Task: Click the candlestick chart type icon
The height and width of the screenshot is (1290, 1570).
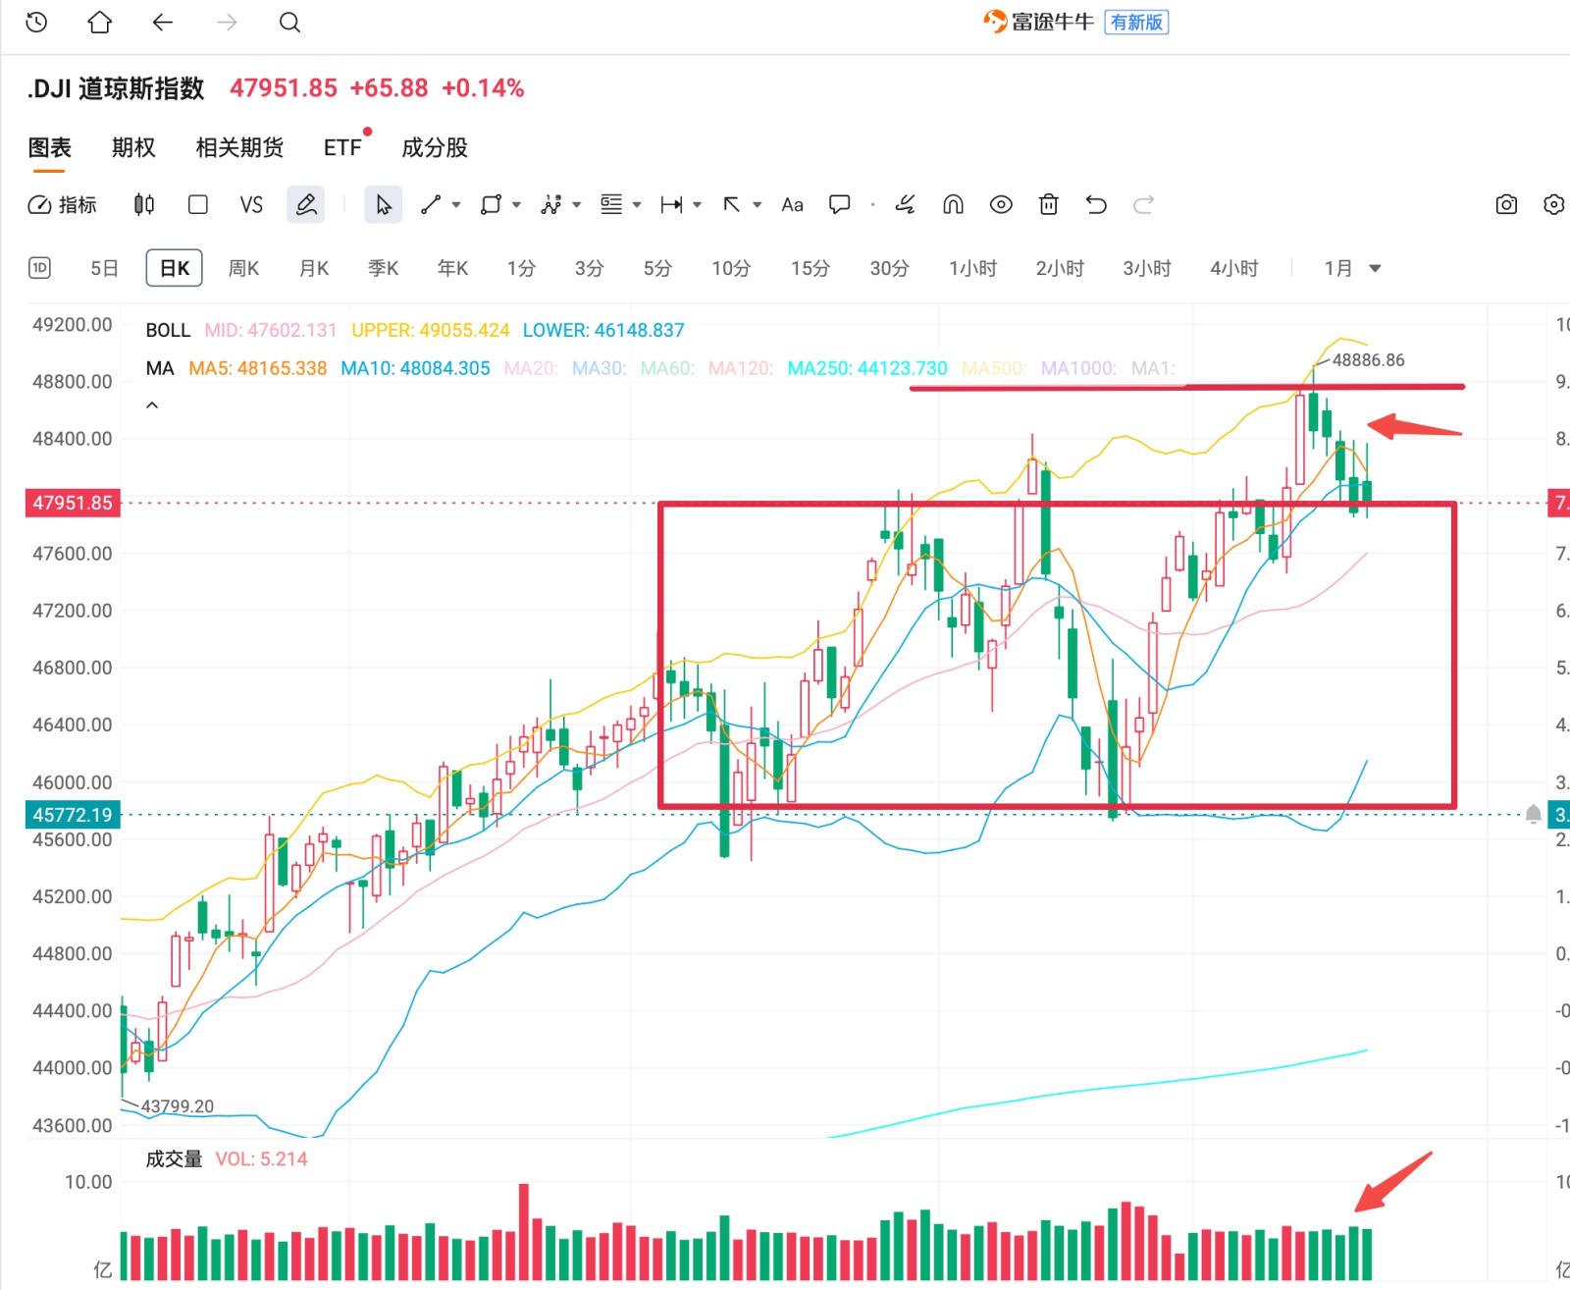Action: [x=144, y=204]
